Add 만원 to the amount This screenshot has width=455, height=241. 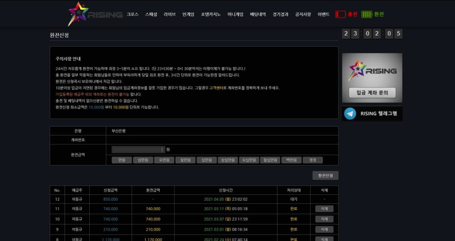pyautogui.click(x=122, y=160)
